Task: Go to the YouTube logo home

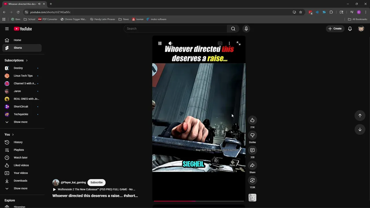Action: [23, 29]
